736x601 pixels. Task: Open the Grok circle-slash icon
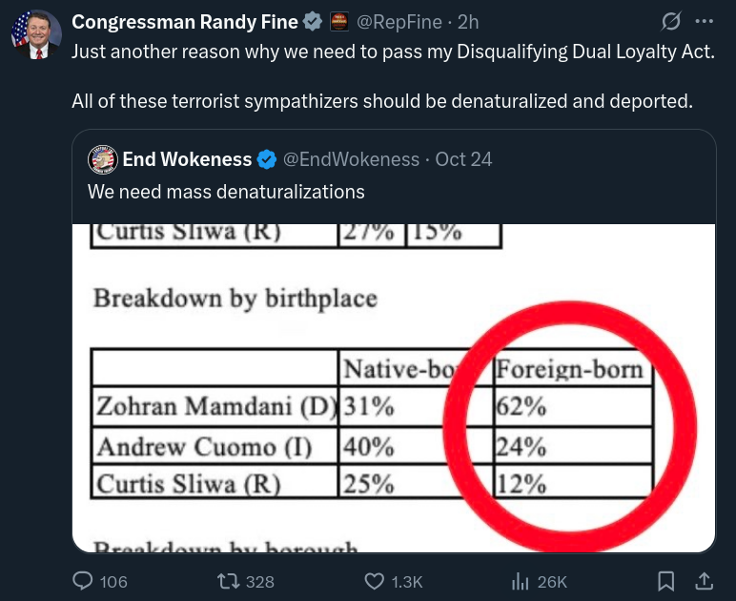click(x=670, y=21)
